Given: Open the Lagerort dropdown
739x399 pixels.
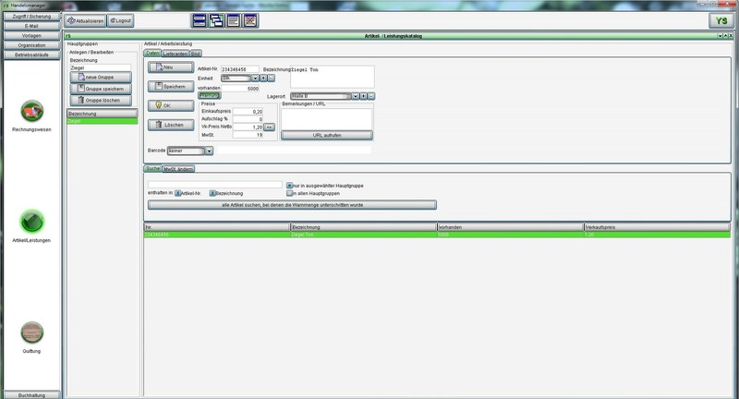Looking at the screenshot, I should pyautogui.click(x=356, y=96).
